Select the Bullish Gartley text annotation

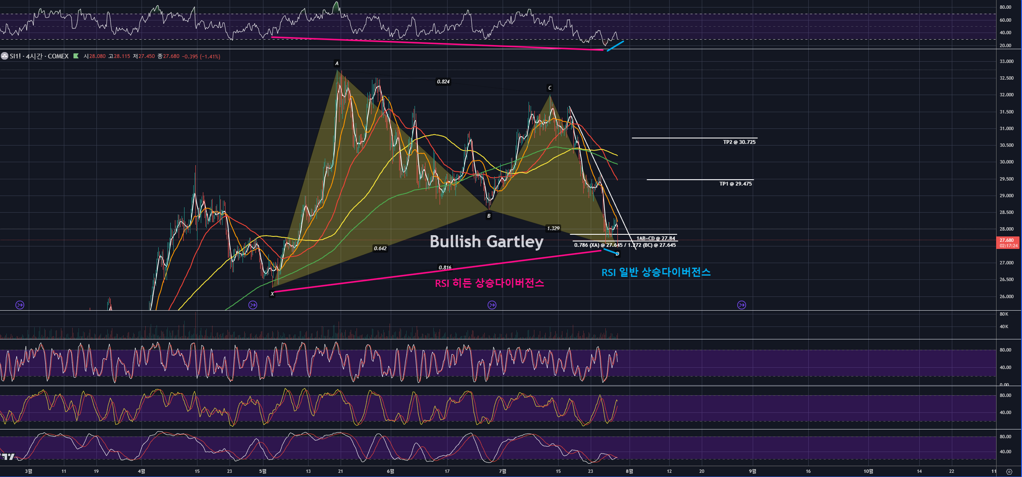486,242
